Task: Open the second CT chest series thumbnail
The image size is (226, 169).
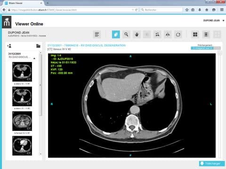Action: point(22,96)
